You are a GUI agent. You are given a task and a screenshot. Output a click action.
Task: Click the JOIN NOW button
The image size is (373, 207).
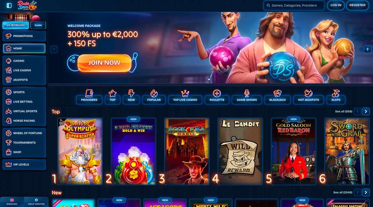[105, 62]
